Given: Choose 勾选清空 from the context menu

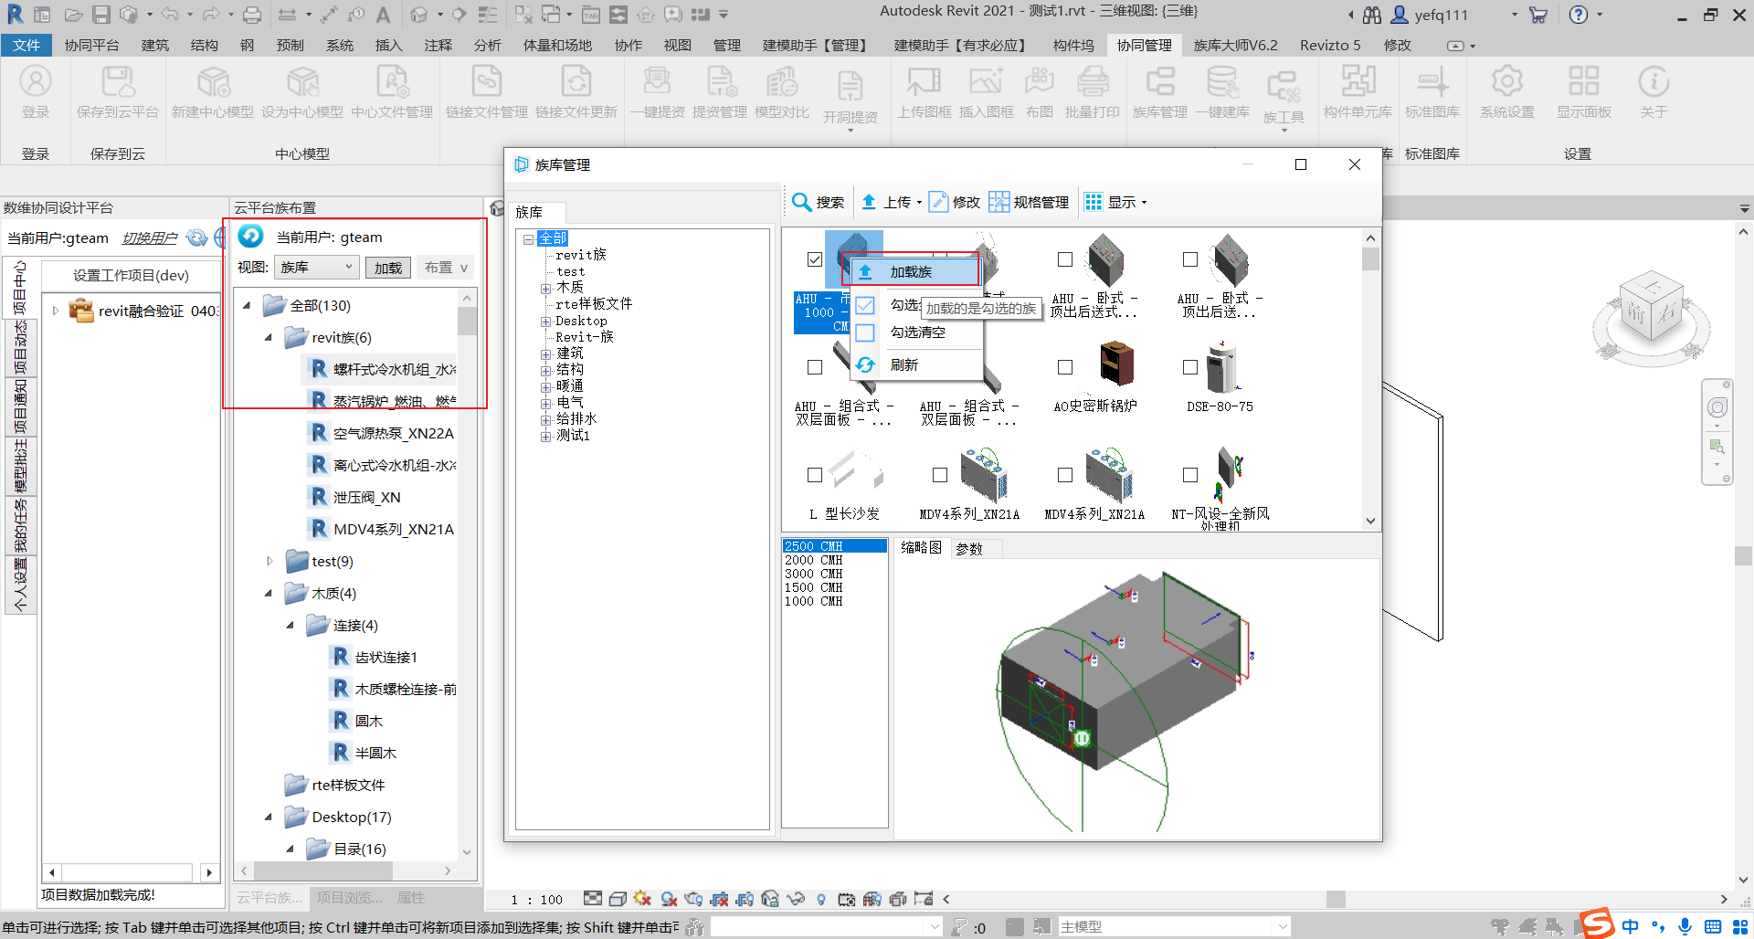Looking at the screenshot, I should pos(917,332).
